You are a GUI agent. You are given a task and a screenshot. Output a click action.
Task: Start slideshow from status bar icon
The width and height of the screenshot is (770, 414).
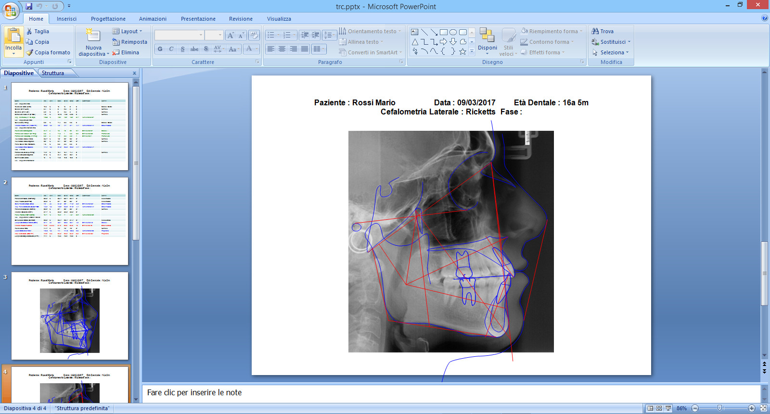[668, 408]
